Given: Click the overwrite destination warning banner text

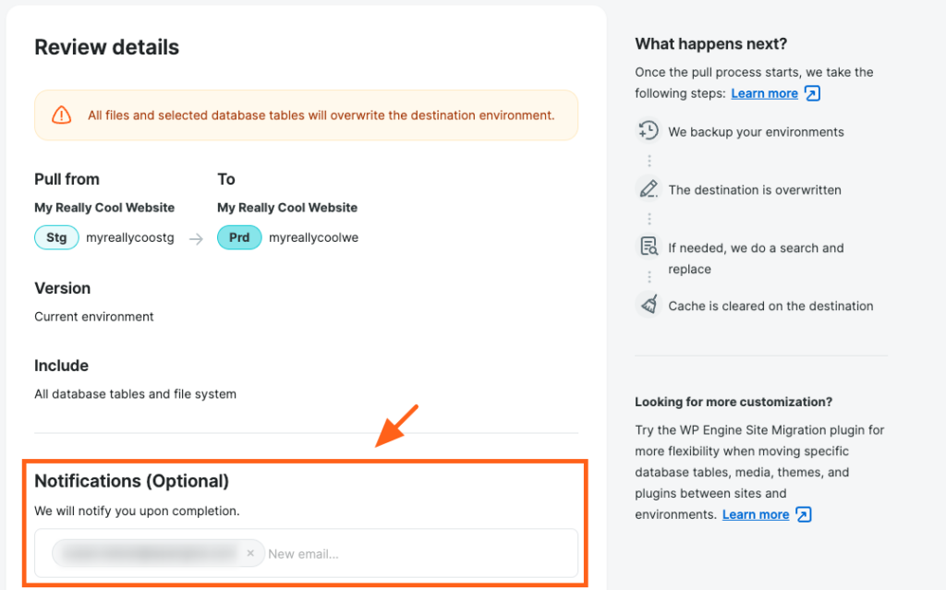Looking at the screenshot, I should tap(321, 115).
